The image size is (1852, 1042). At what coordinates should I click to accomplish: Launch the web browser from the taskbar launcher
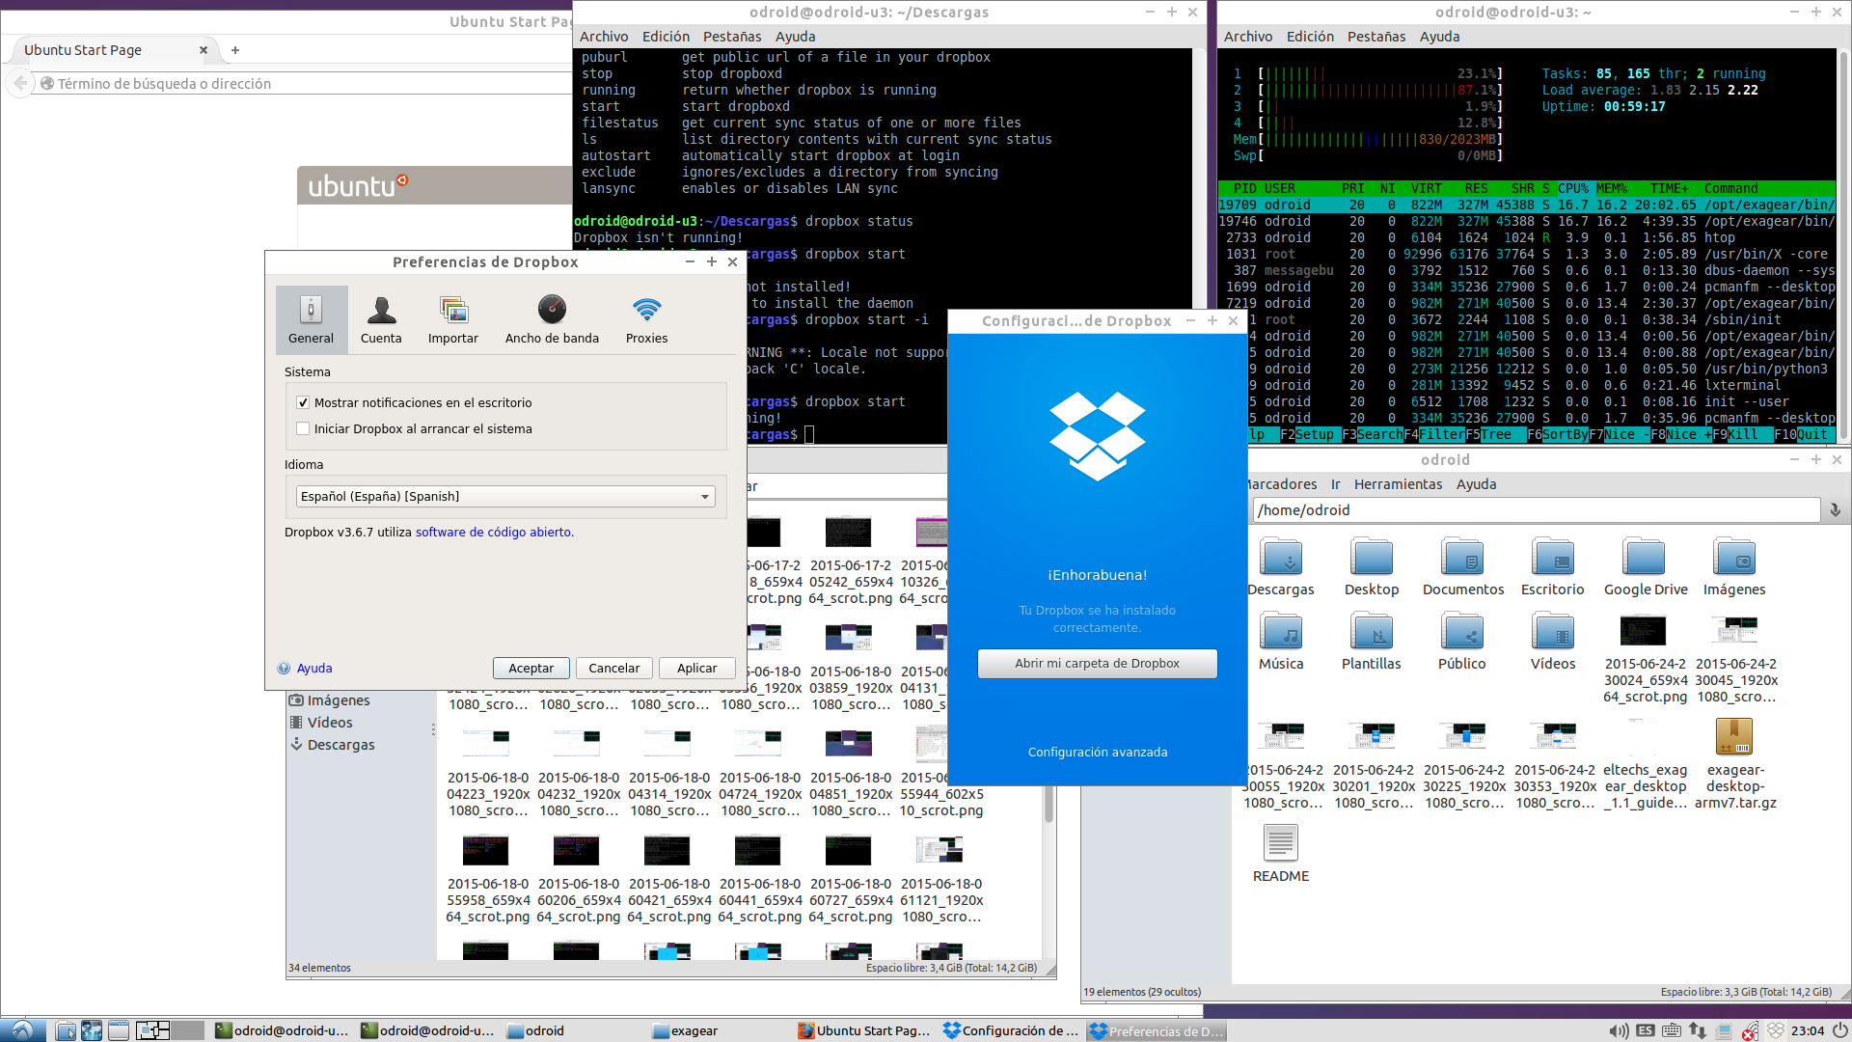pos(92,1030)
